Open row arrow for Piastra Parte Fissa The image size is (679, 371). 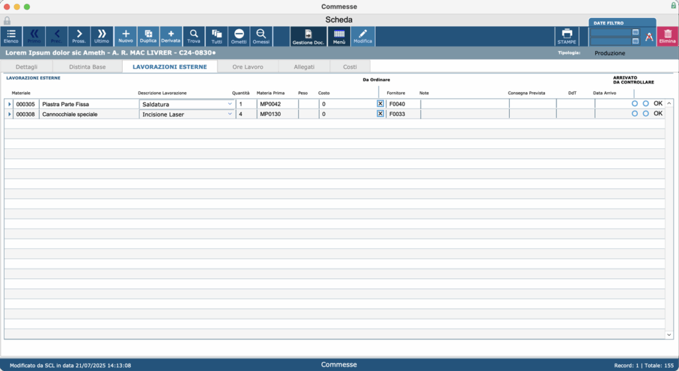point(9,104)
